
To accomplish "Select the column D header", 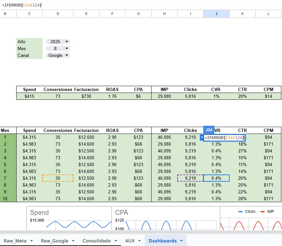I will pyautogui.click(x=58, y=14).
